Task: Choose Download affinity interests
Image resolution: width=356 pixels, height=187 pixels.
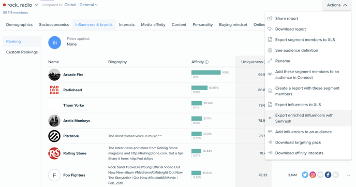Action: [308, 153]
